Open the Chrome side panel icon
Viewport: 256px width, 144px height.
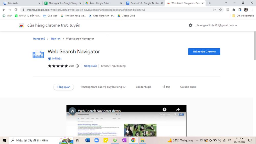[240, 10]
